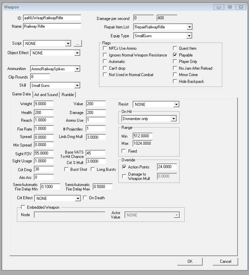Toggle the Action Points override checkbox
The width and height of the screenshot is (249, 275).
(x=124, y=167)
